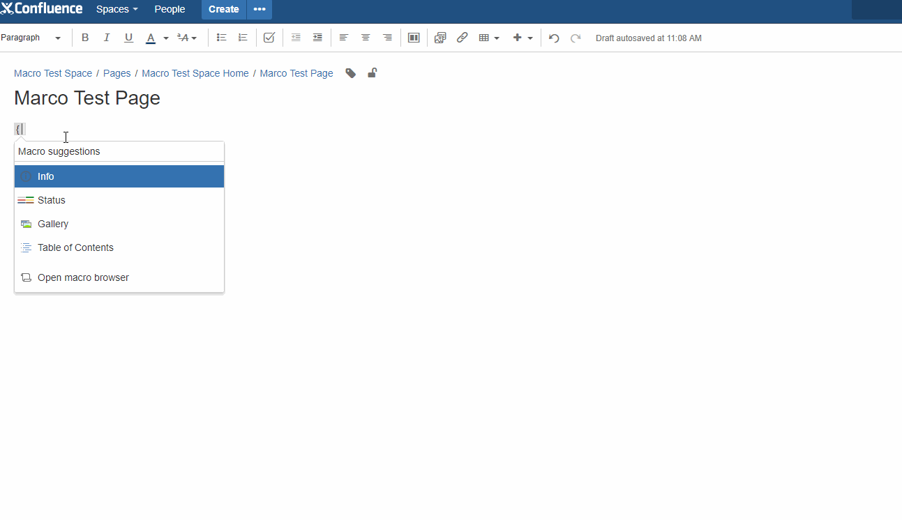Image resolution: width=902 pixels, height=520 pixels.
Task: Choose Open macro browser
Action: point(119,277)
